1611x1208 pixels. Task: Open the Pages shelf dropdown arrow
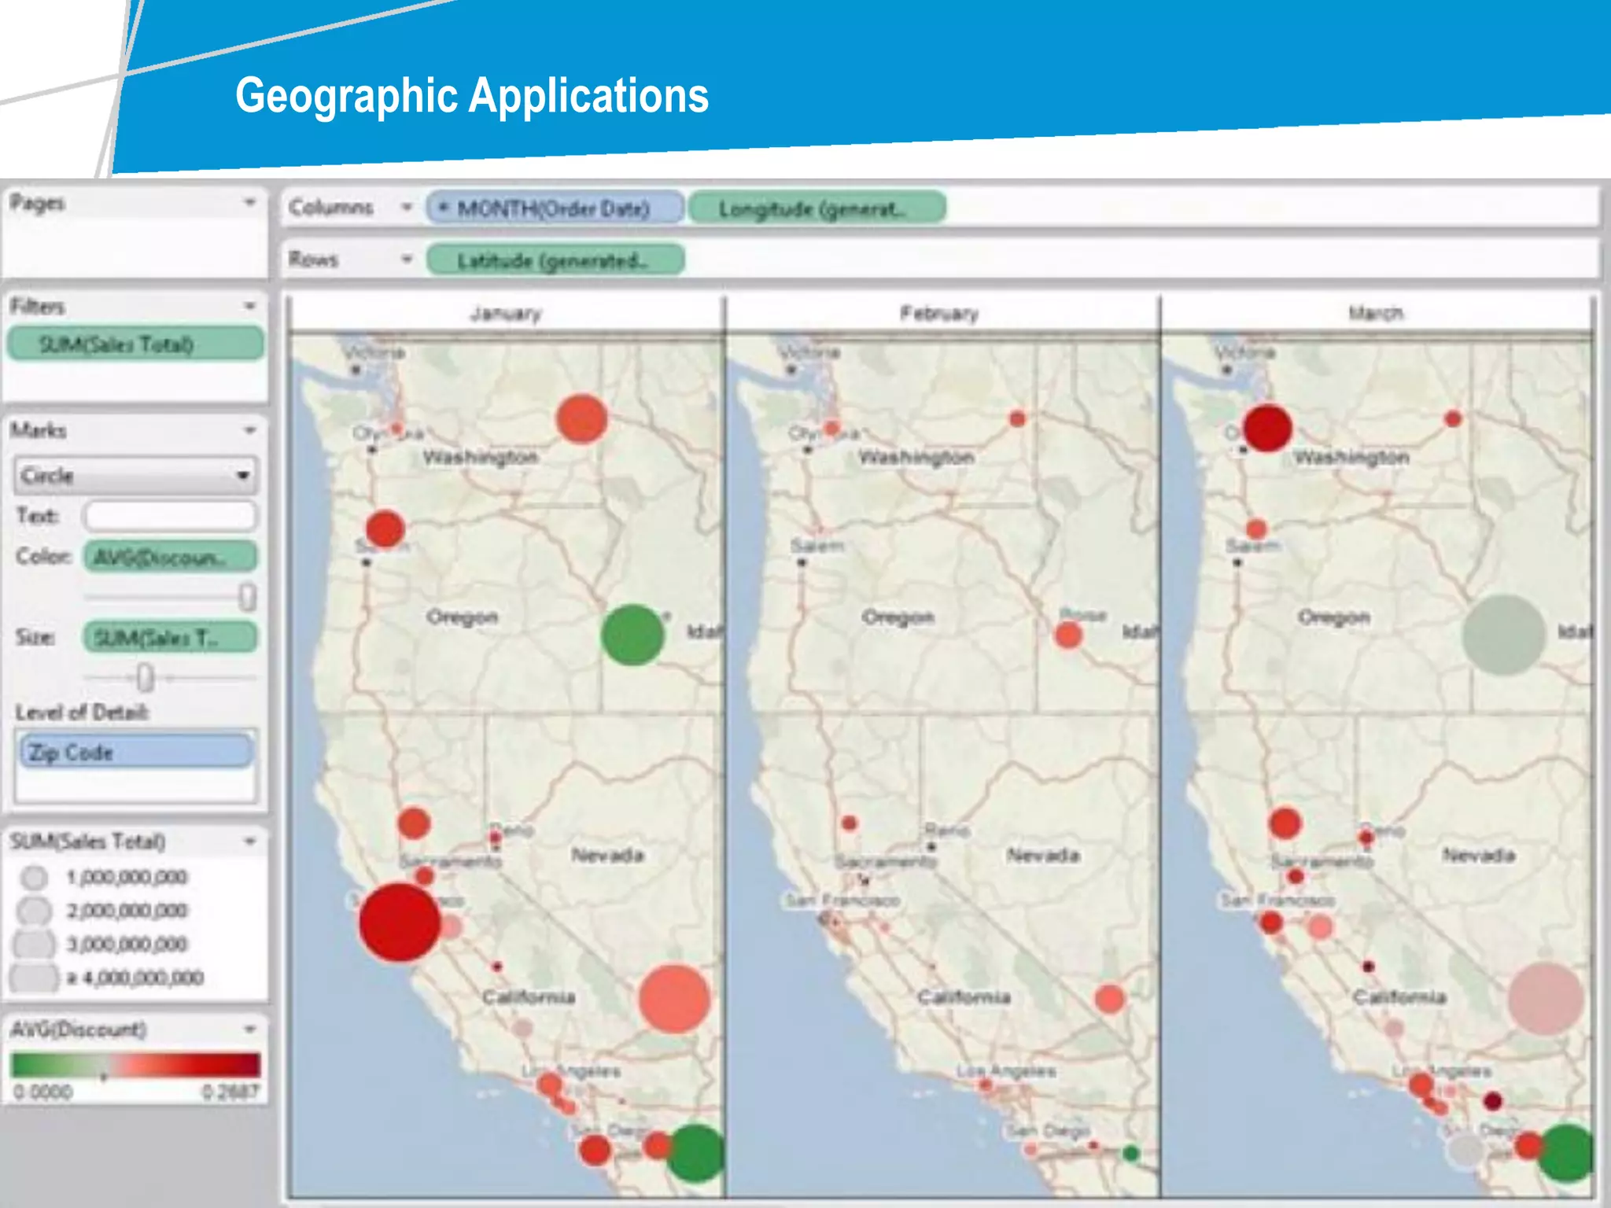point(250,203)
